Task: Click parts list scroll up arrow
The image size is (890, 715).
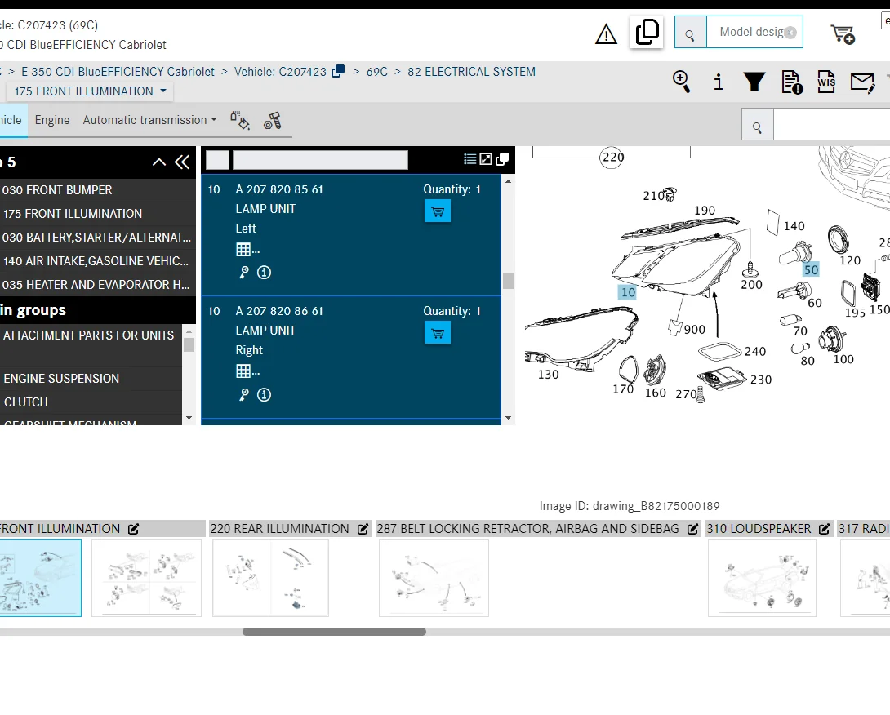Action: click(x=508, y=181)
